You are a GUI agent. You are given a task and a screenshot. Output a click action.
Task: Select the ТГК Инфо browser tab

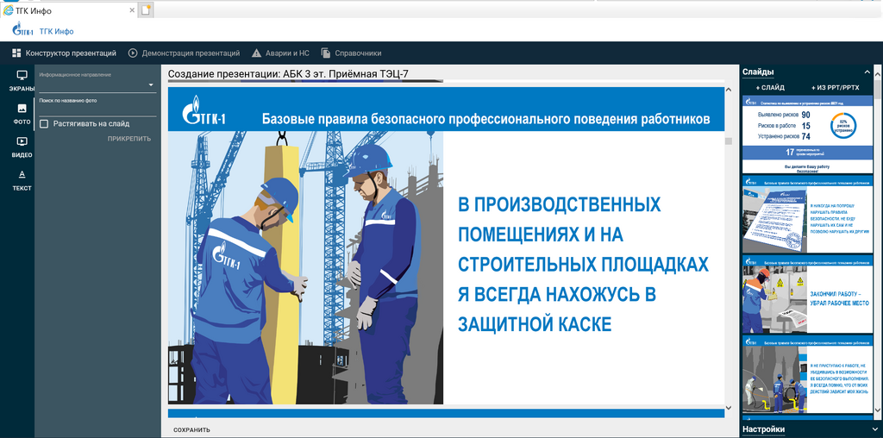pyautogui.click(x=69, y=10)
